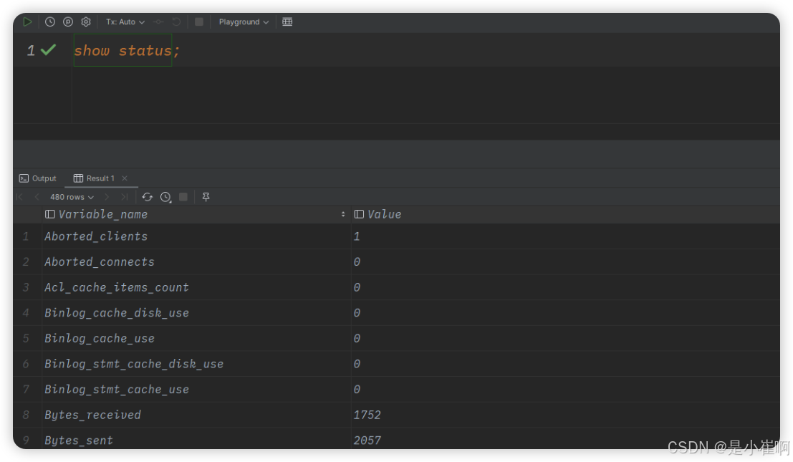
Task: Go to previous page of results
Action: 37,197
